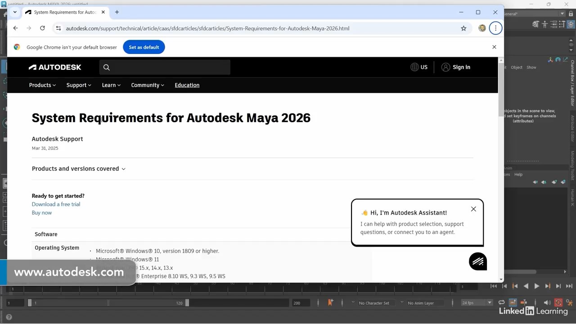Expand the Community menu
Image resolution: width=576 pixels, height=324 pixels.
[x=148, y=85]
